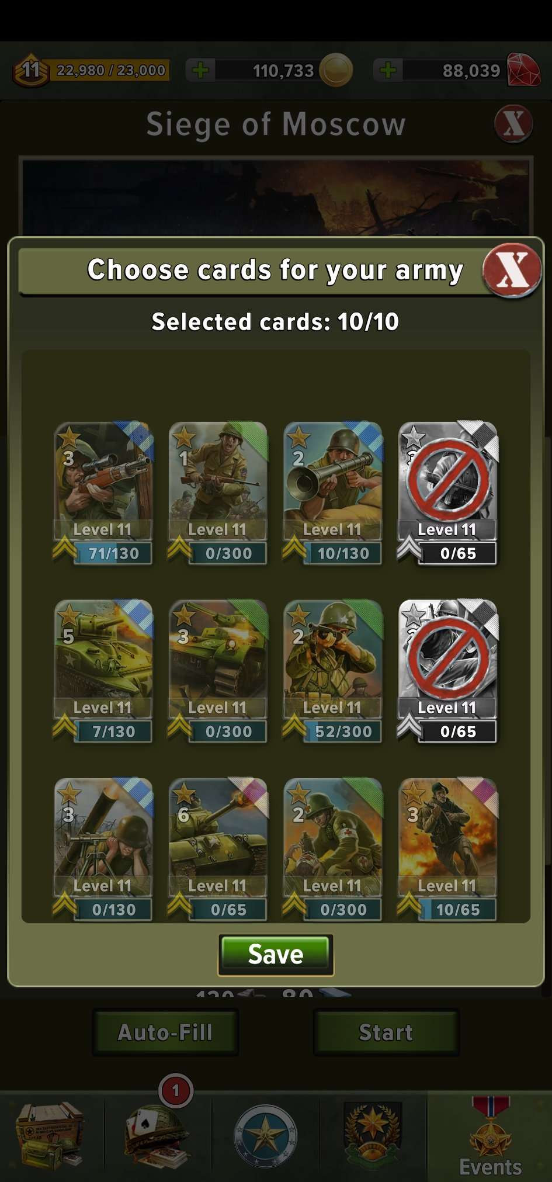Add more rubies with plus icon
Image resolution: width=552 pixels, height=1182 pixels.
click(x=388, y=71)
